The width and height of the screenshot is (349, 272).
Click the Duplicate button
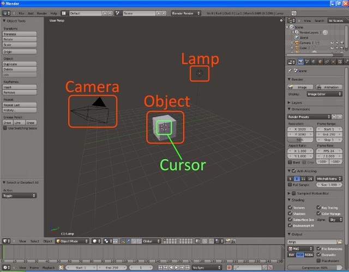[20, 64]
